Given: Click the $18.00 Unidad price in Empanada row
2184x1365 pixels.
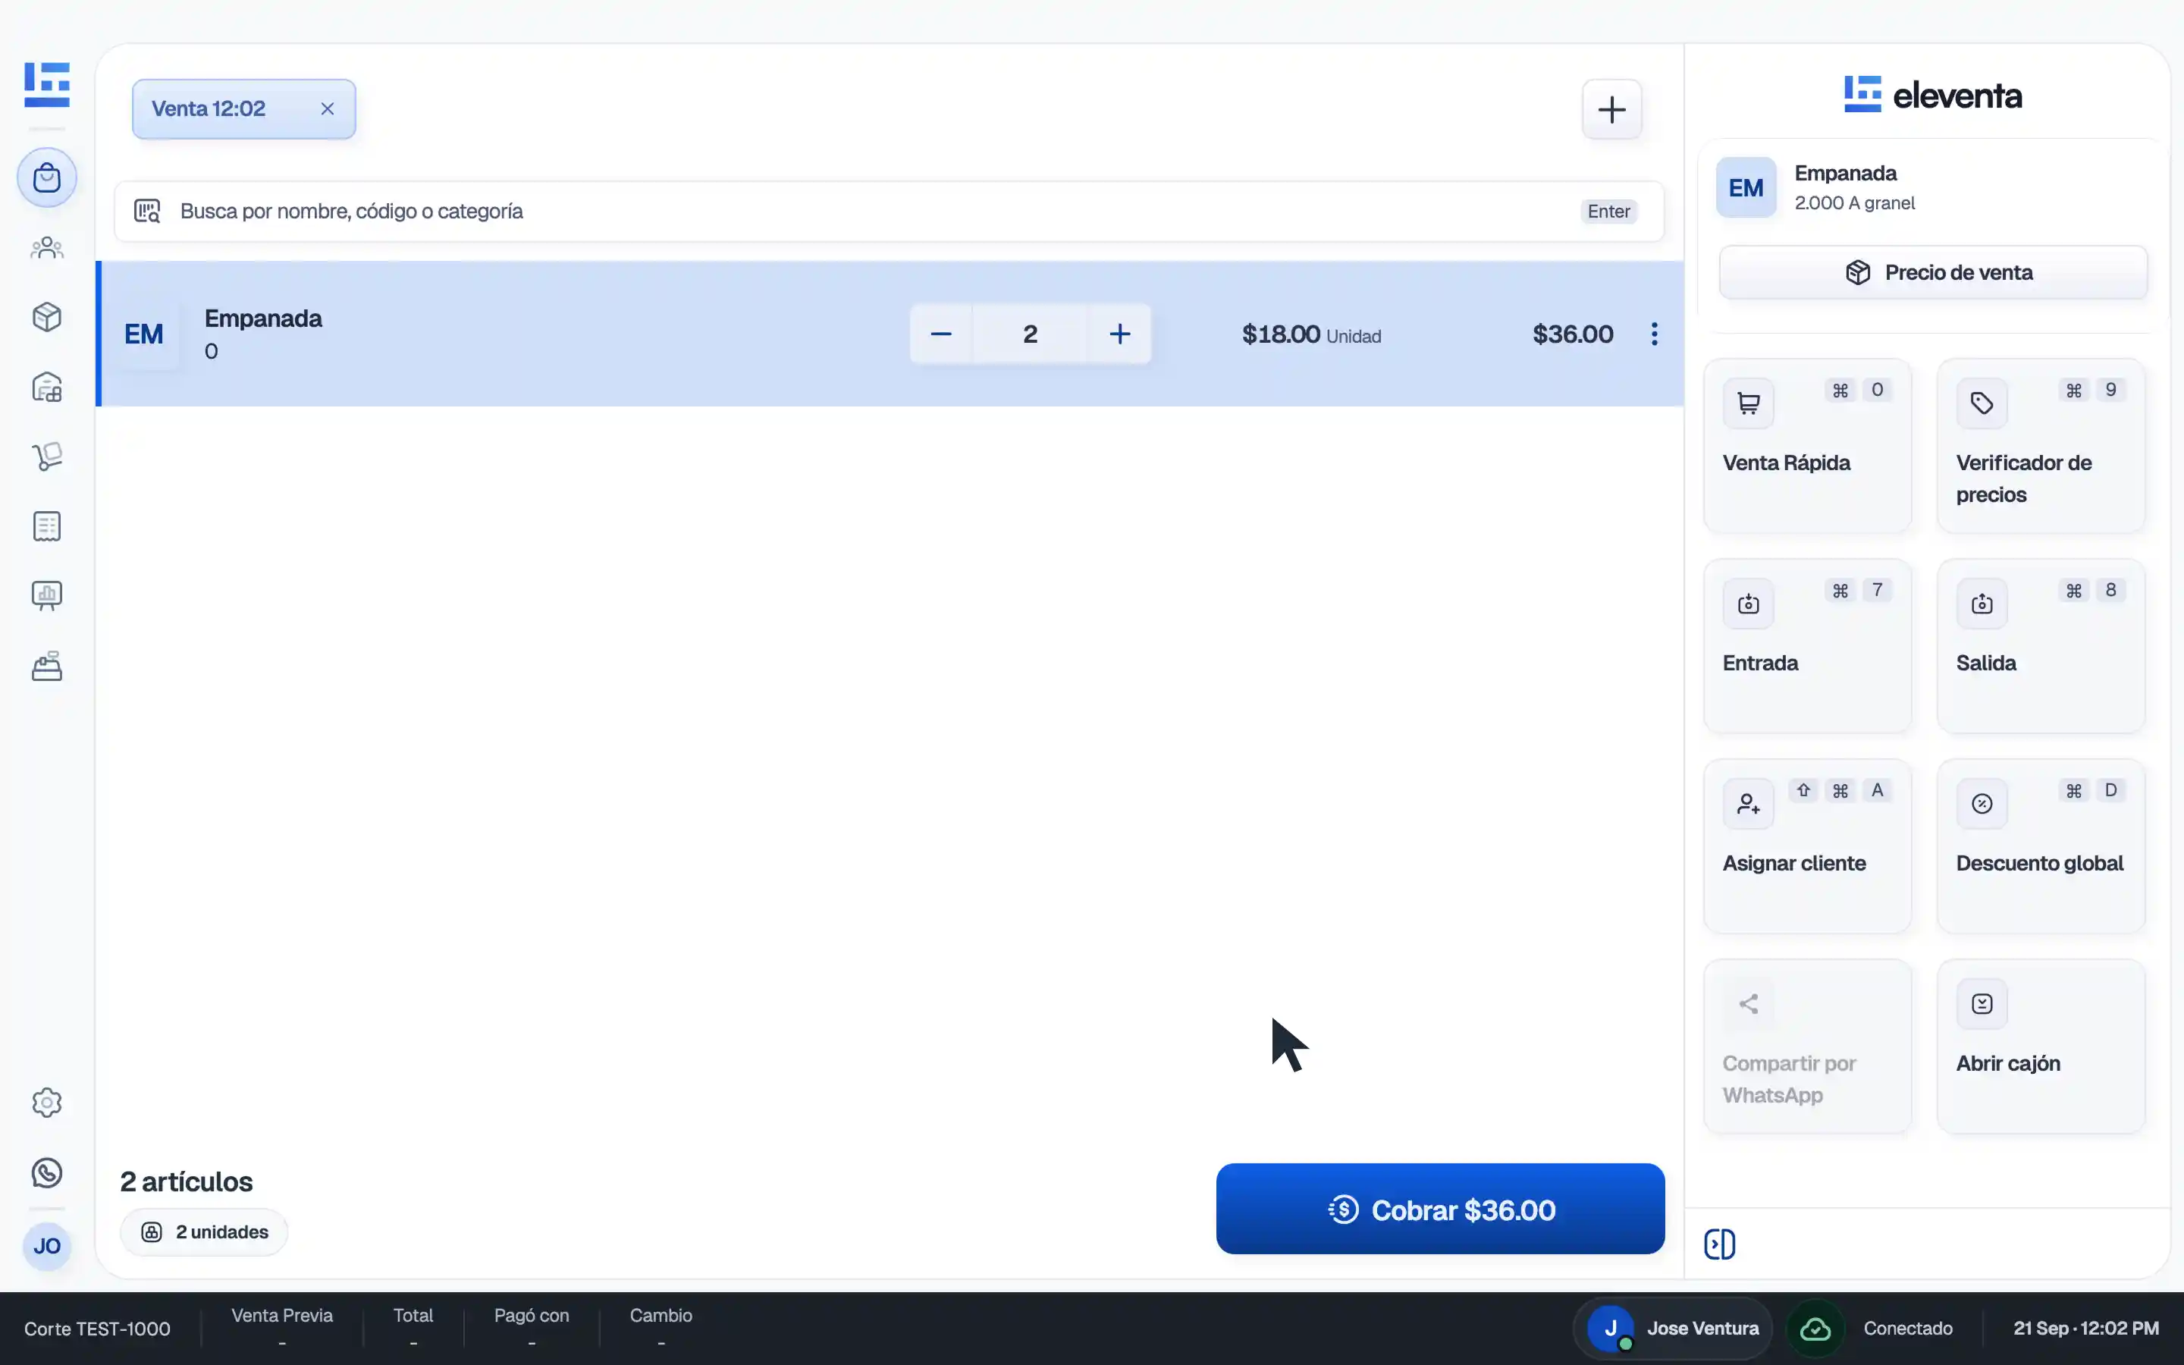Looking at the screenshot, I should pos(1311,335).
